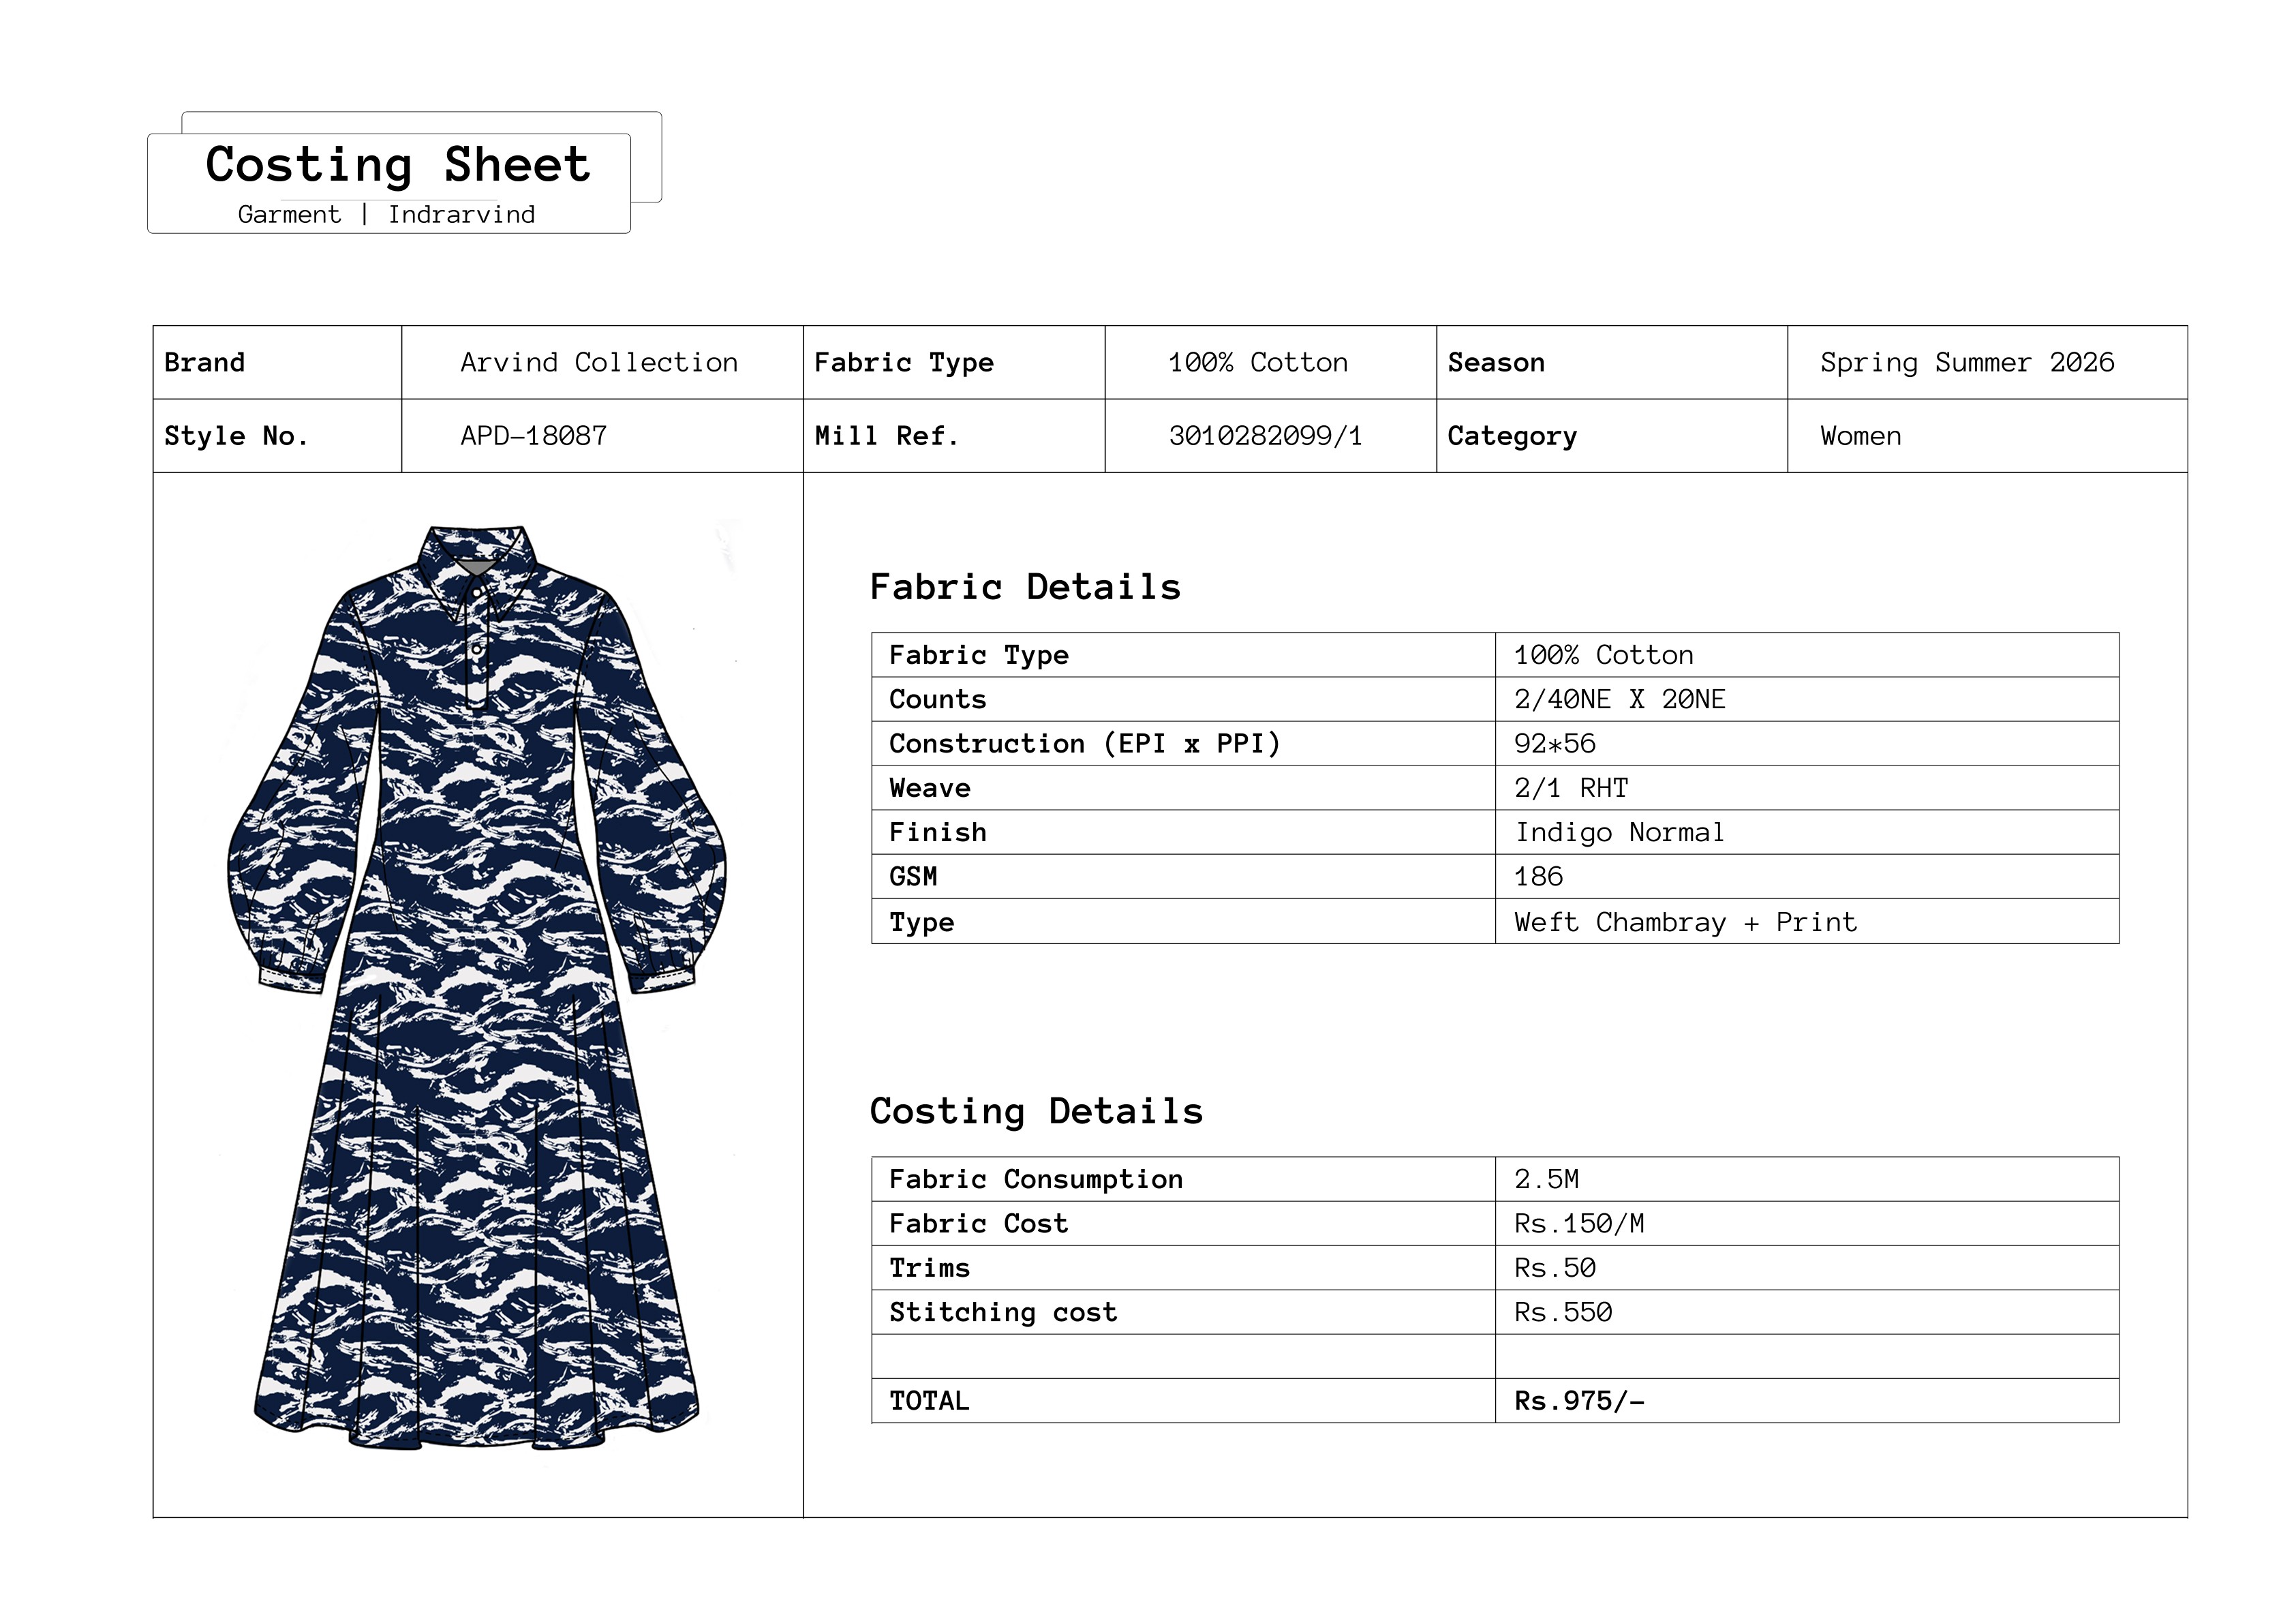Image resolution: width=2296 pixels, height=1623 pixels.
Task: Click the APD-18087 style number cell
Action: [x=533, y=437]
